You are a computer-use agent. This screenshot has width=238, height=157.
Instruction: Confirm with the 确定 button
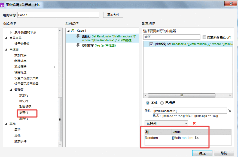click(x=202, y=153)
